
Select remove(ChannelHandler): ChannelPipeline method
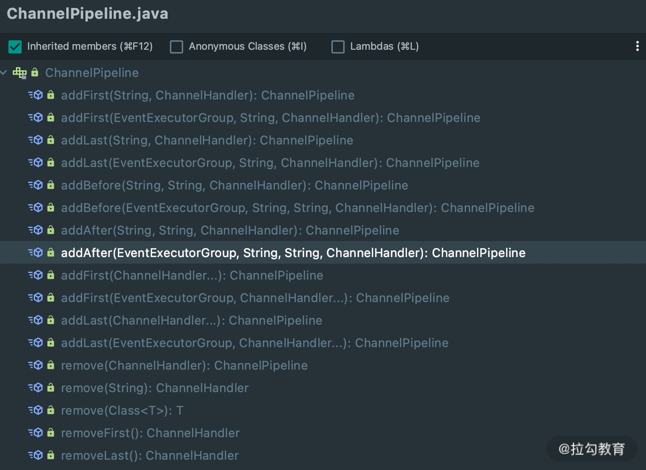point(184,365)
